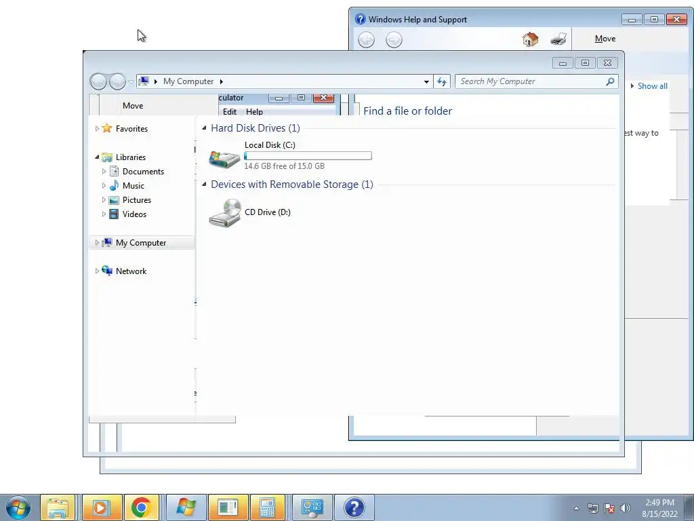Select Libraries in the navigation pane
Image resolution: width=694 pixels, height=521 pixels.
[x=131, y=157]
